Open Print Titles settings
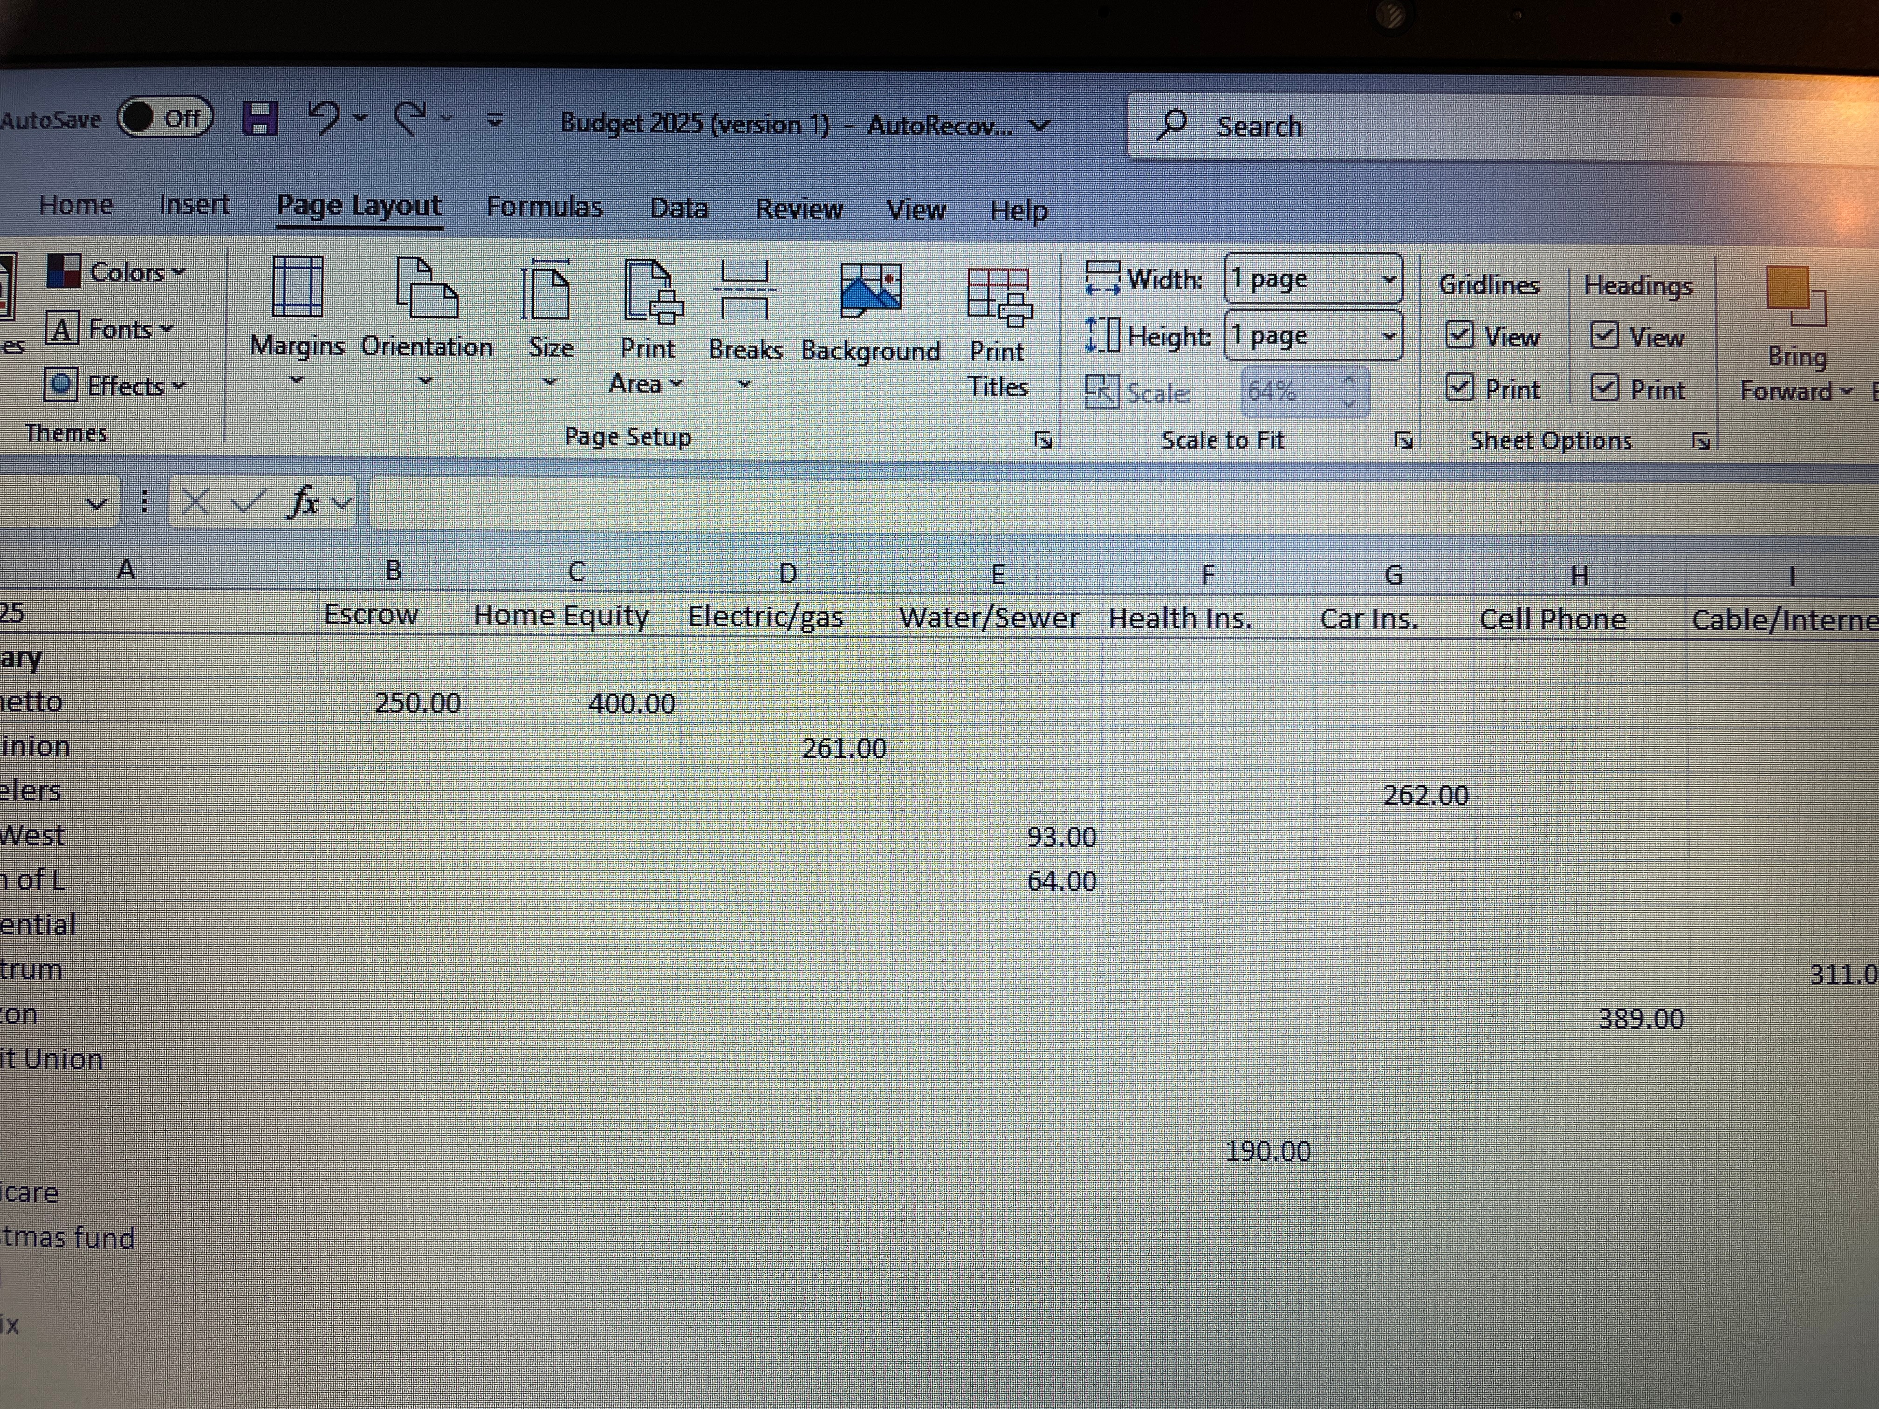 [x=998, y=331]
